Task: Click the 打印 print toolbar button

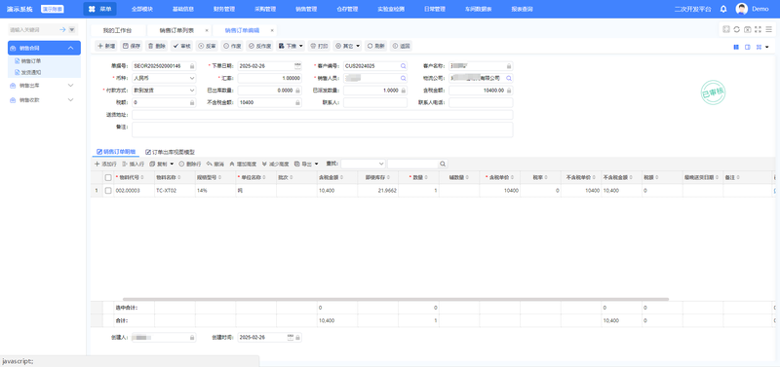Action: click(320, 46)
